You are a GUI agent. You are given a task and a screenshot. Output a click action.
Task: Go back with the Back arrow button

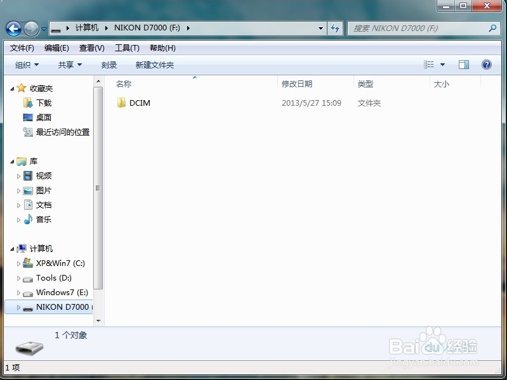click(x=13, y=28)
